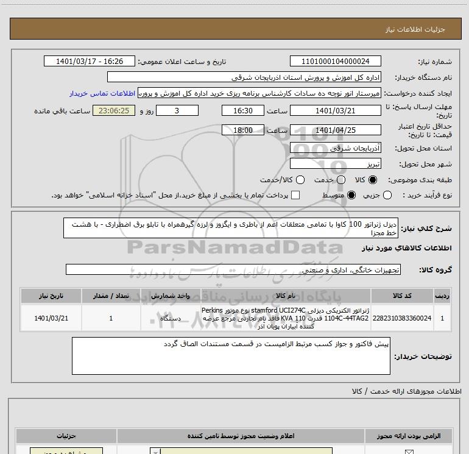Click the permit details view button
469x454 pixels.
click(x=66, y=451)
